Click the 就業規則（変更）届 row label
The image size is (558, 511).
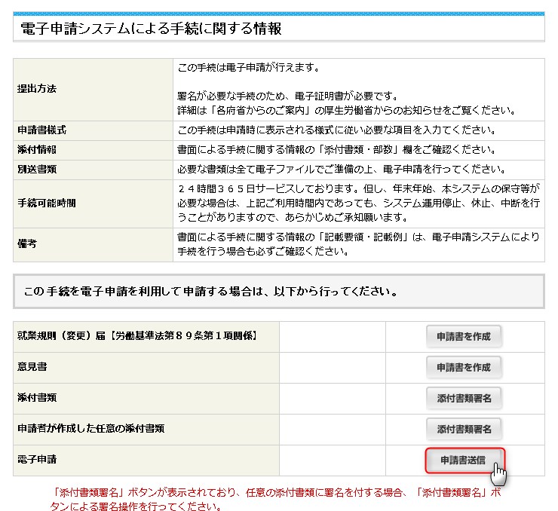[x=139, y=336]
